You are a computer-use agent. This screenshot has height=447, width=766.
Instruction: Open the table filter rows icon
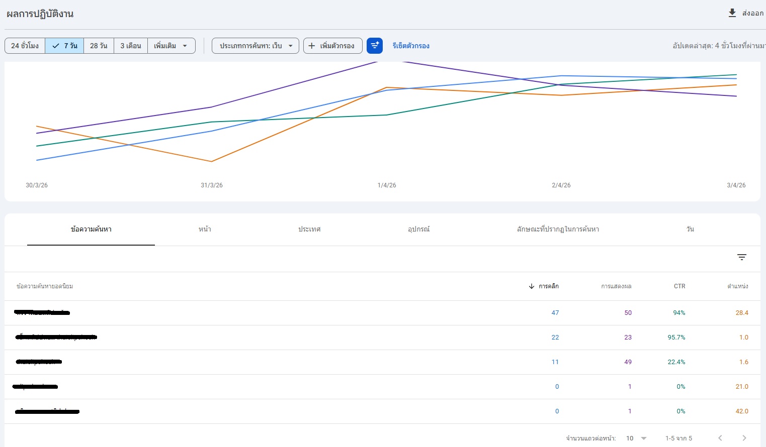click(x=741, y=257)
